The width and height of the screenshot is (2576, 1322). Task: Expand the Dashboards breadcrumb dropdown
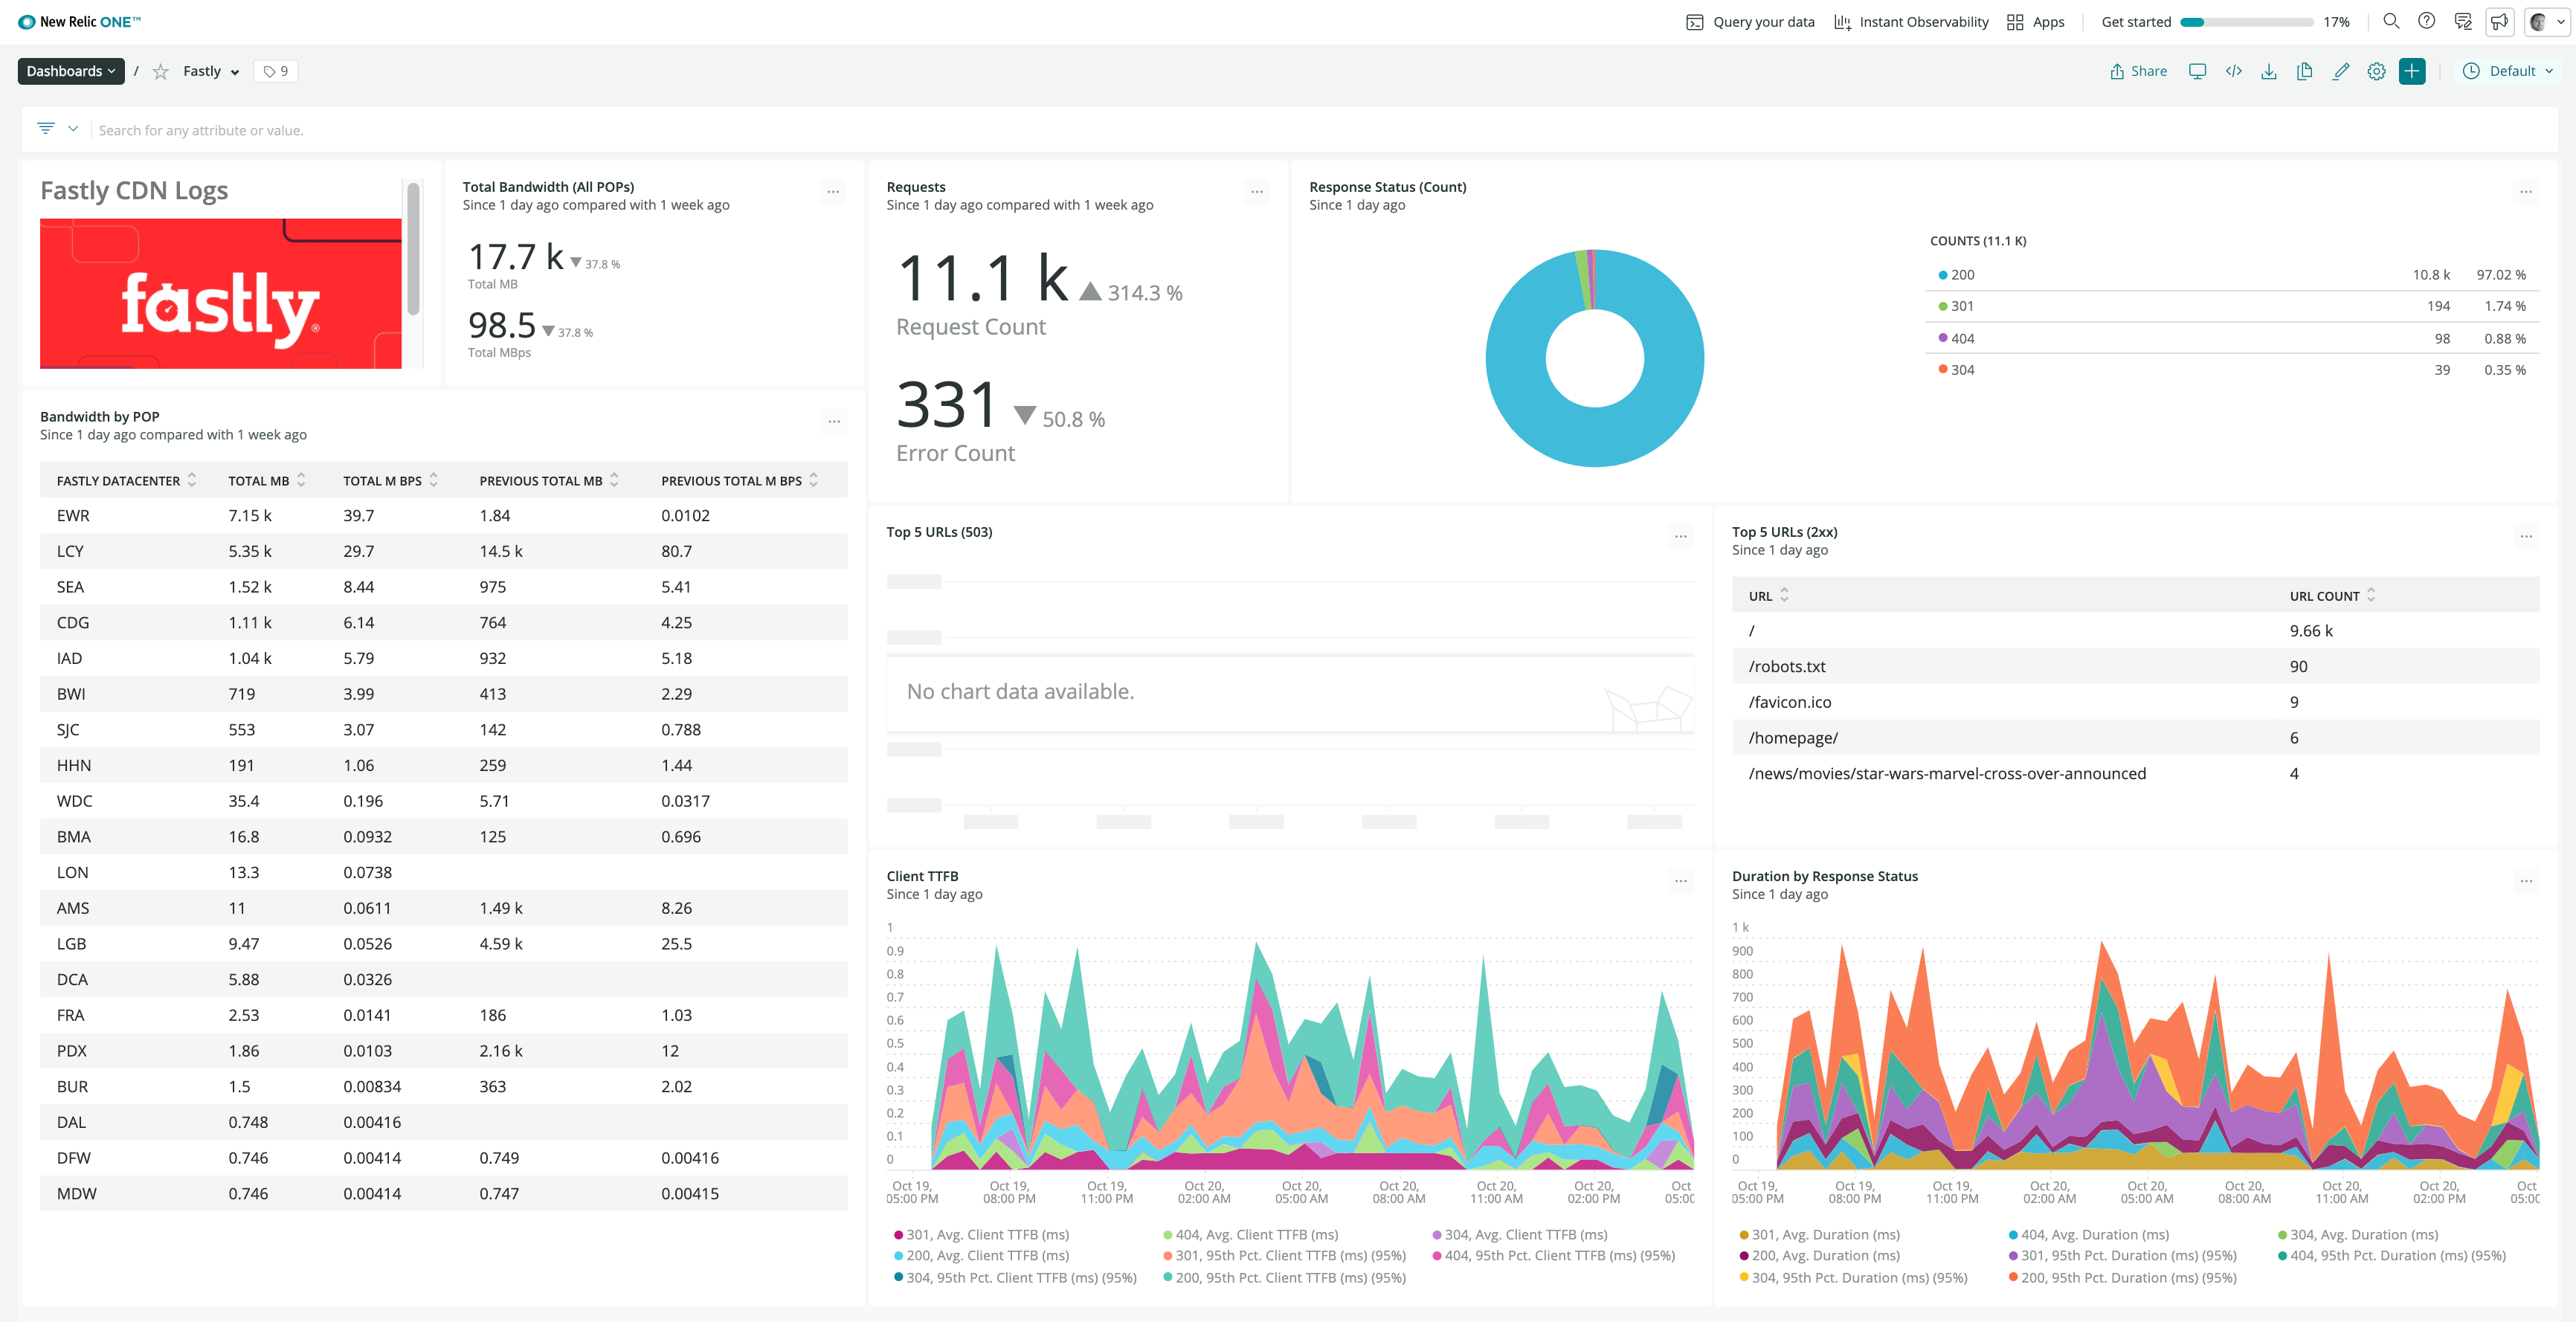(x=70, y=71)
